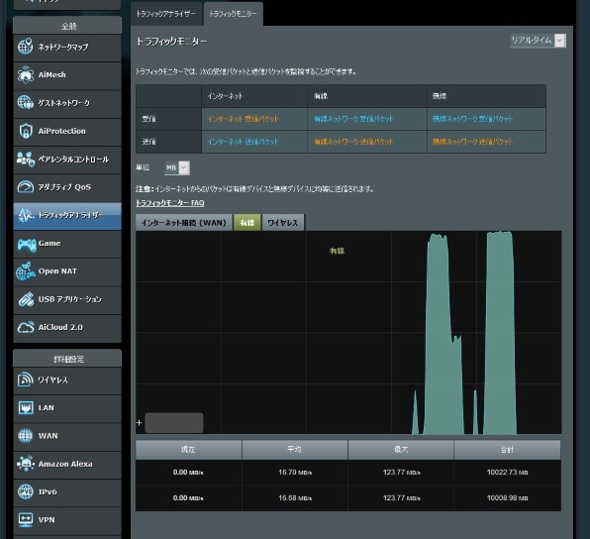Open the Wireless settings icon
The height and width of the screenshot is (539, 590).
point(25,379)
